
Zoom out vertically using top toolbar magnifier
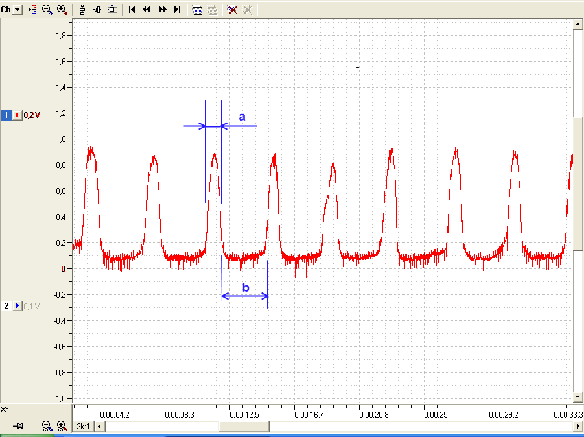click(47, 10)
